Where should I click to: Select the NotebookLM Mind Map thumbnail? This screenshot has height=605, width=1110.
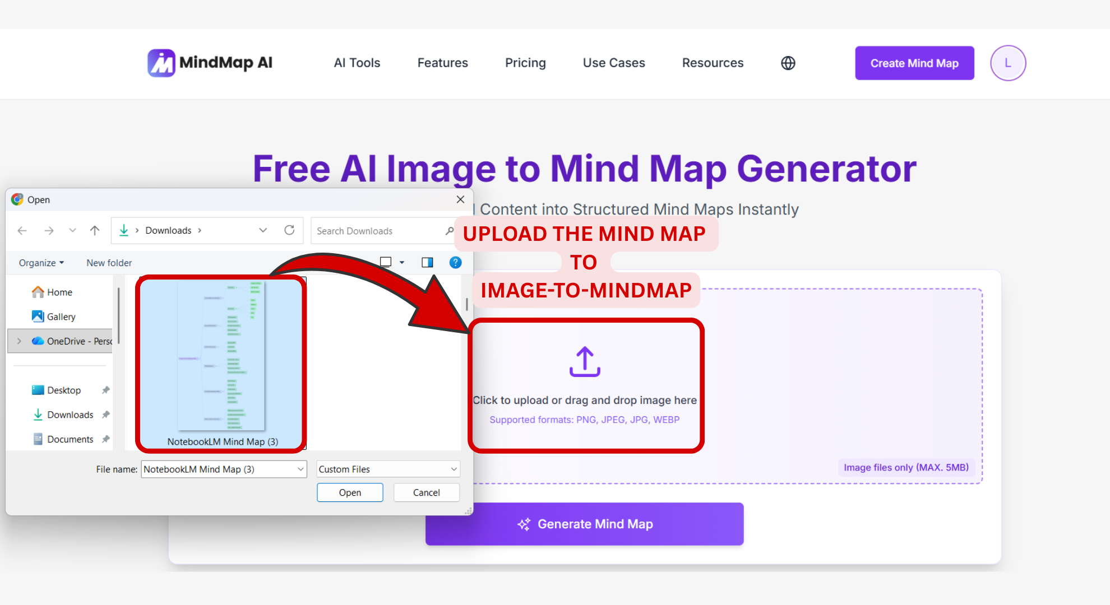click(x=221, y=359)
